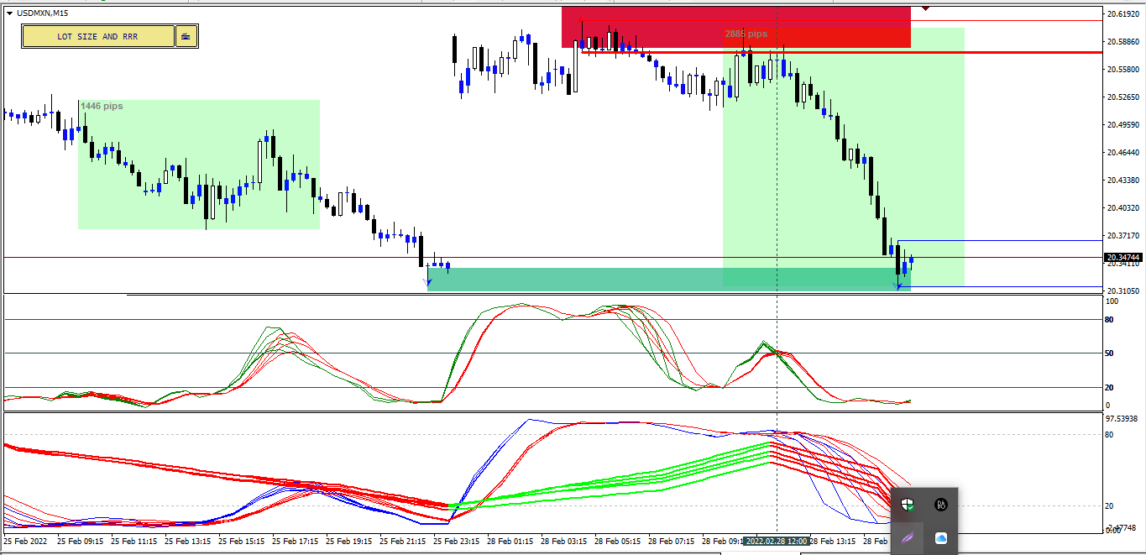Click the 25 Feb 2022 time label
1146x555 pixels.
(x=26, y=542)
